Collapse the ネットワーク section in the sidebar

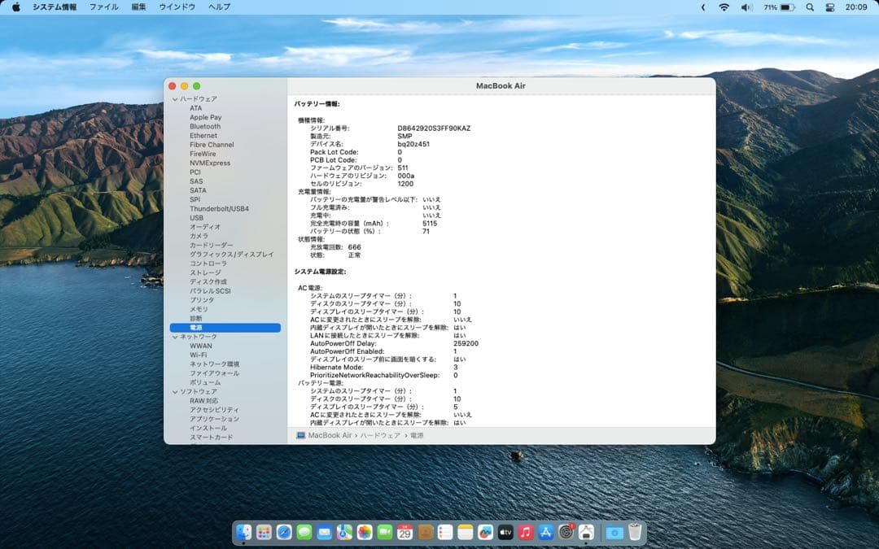(174, 336)
